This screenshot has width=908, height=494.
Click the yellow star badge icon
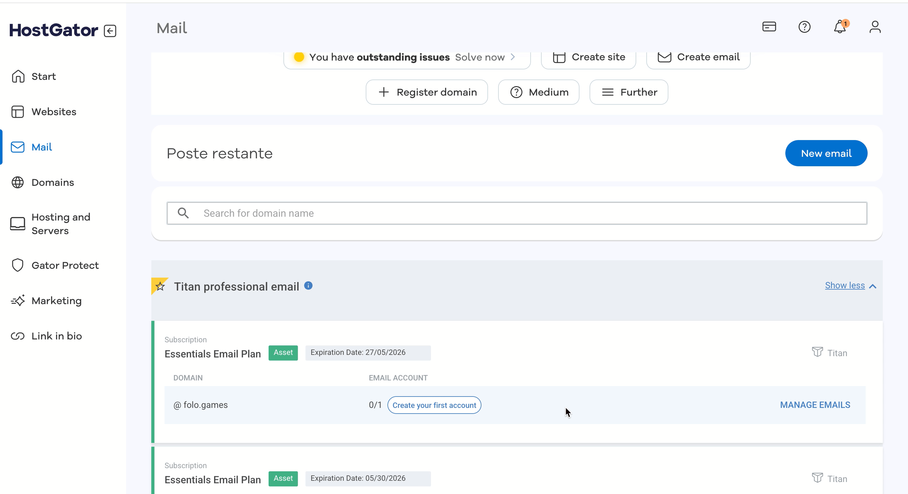(x=160, y=286)
